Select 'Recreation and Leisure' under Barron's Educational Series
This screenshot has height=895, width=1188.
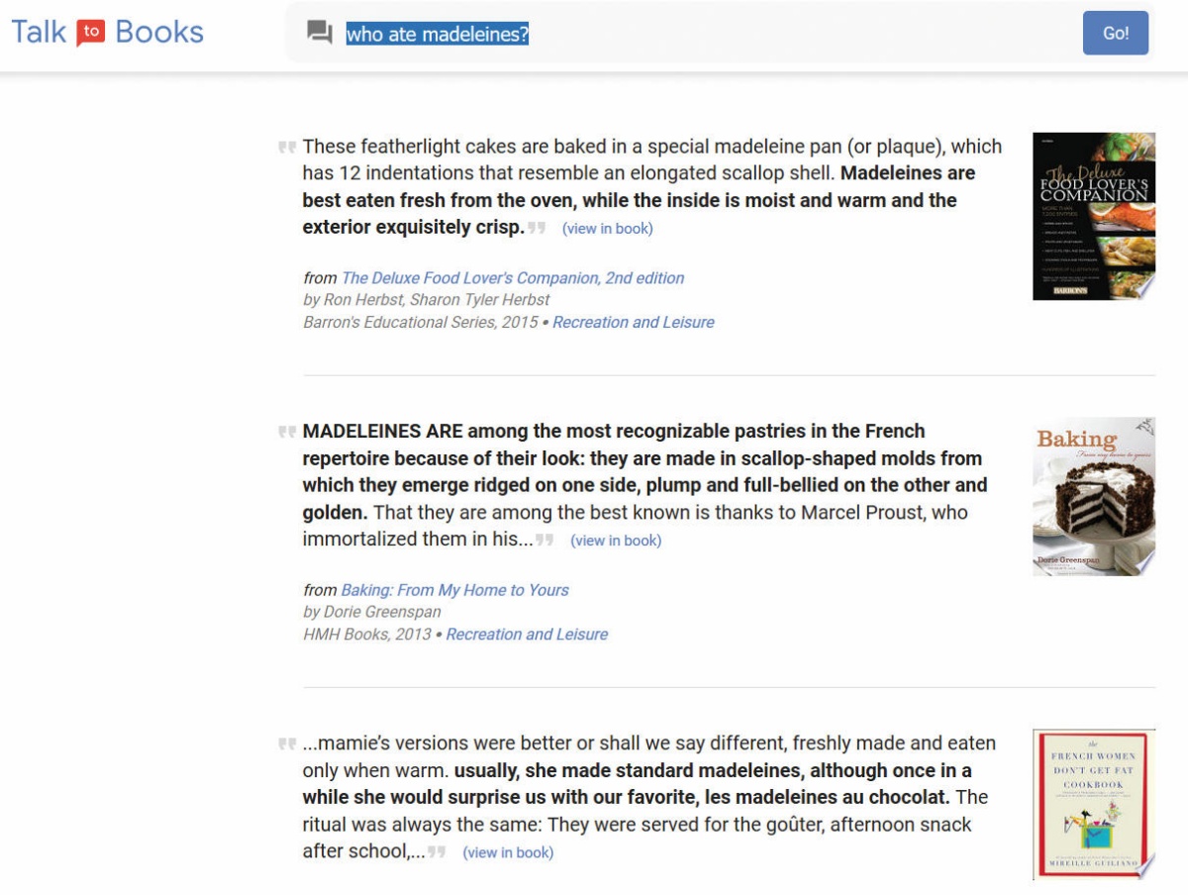(634, 323)
